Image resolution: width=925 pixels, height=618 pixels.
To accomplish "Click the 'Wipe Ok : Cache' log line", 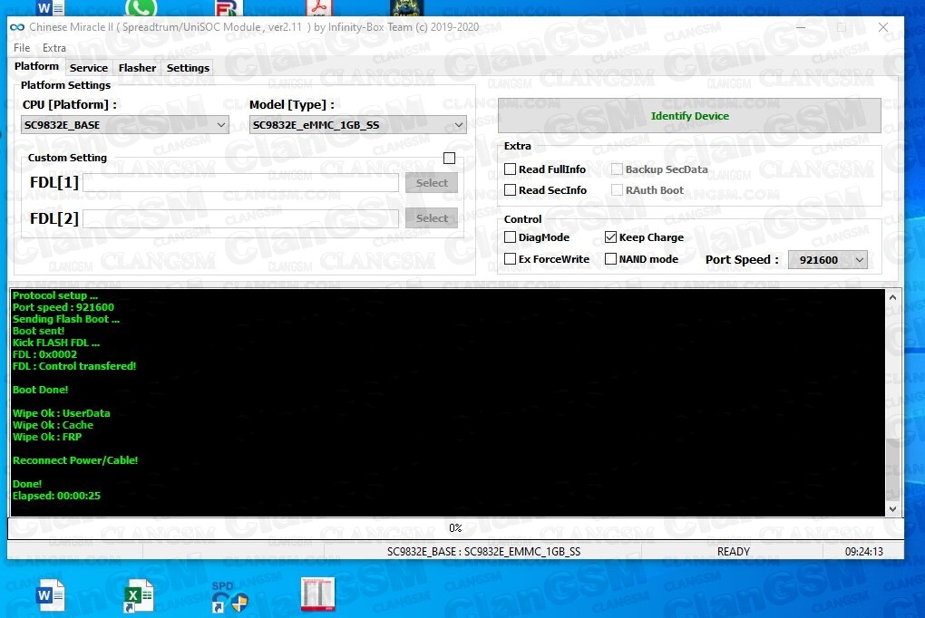I will pyautogui.click(x=54, y=425).
